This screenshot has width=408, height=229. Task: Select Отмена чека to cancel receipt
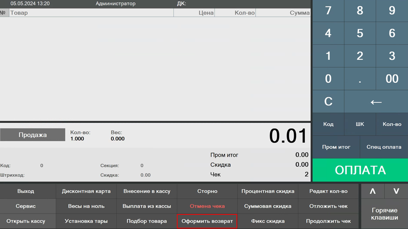[207, 206]
